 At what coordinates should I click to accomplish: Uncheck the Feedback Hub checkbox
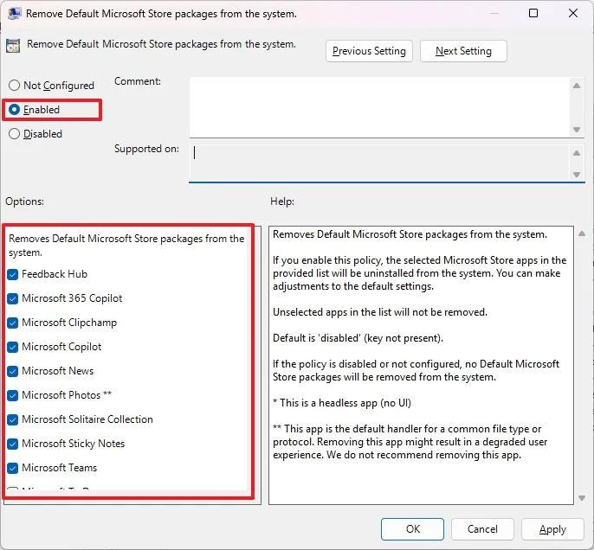[12, 274]
